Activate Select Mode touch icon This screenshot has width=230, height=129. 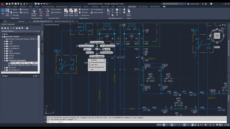[x=129, y=12]
